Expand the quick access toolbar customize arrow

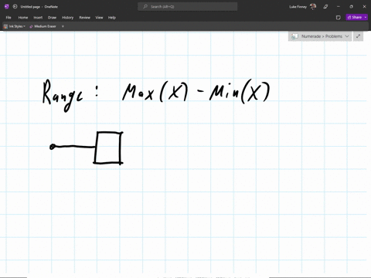point(63,26)
